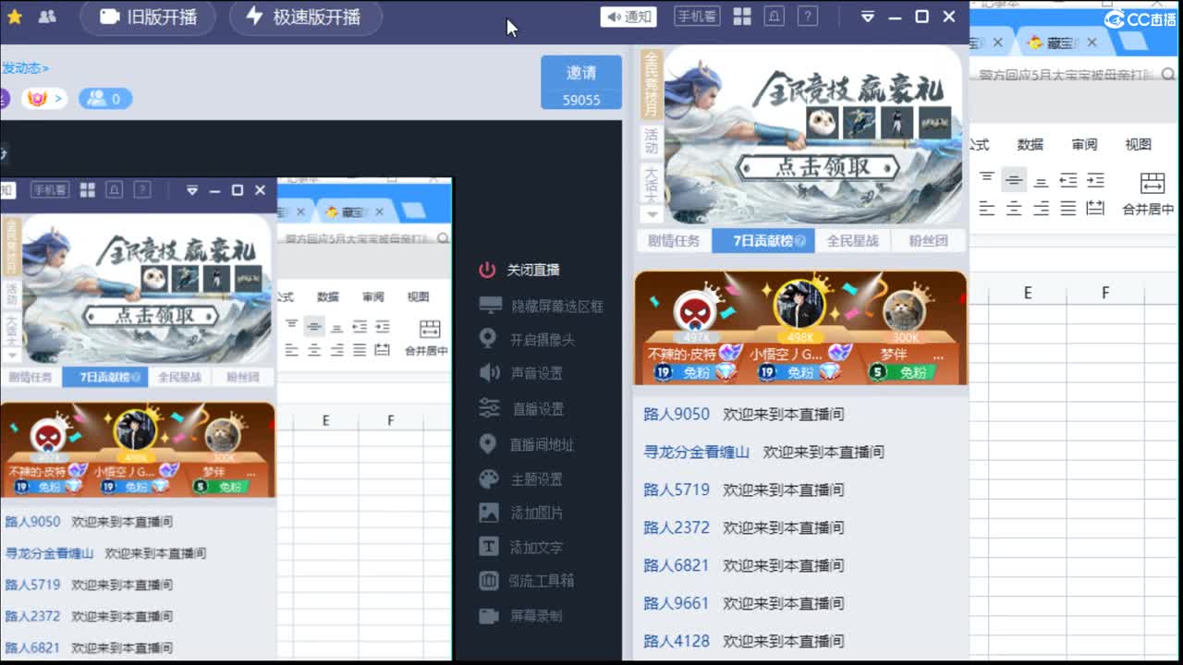Image resolution: width=1183 pixels, height=665 pixels.
Task: Toggle middle vertical align in right spreadsheet
Action: 1014,179
